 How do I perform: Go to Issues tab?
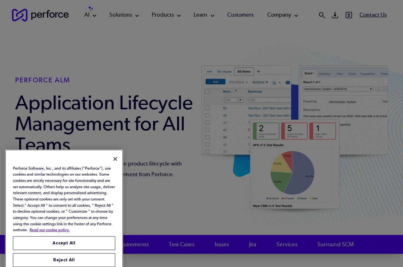tap(222, 244)
